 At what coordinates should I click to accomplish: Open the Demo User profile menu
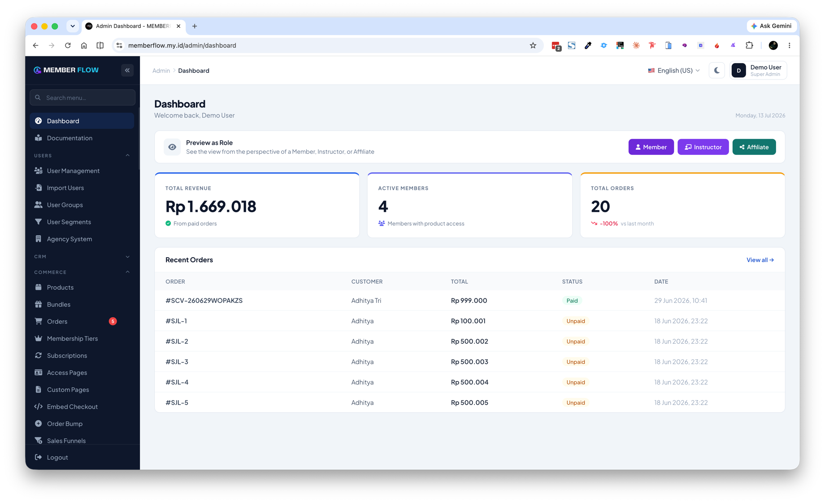point(758,70)
